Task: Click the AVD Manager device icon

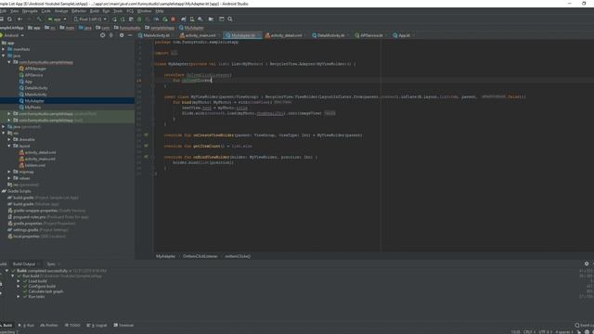Action: coord(192,19)
